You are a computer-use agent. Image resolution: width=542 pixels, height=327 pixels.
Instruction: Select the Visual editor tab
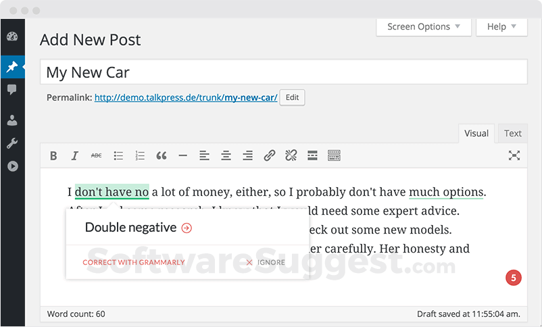tap(476, 133)
